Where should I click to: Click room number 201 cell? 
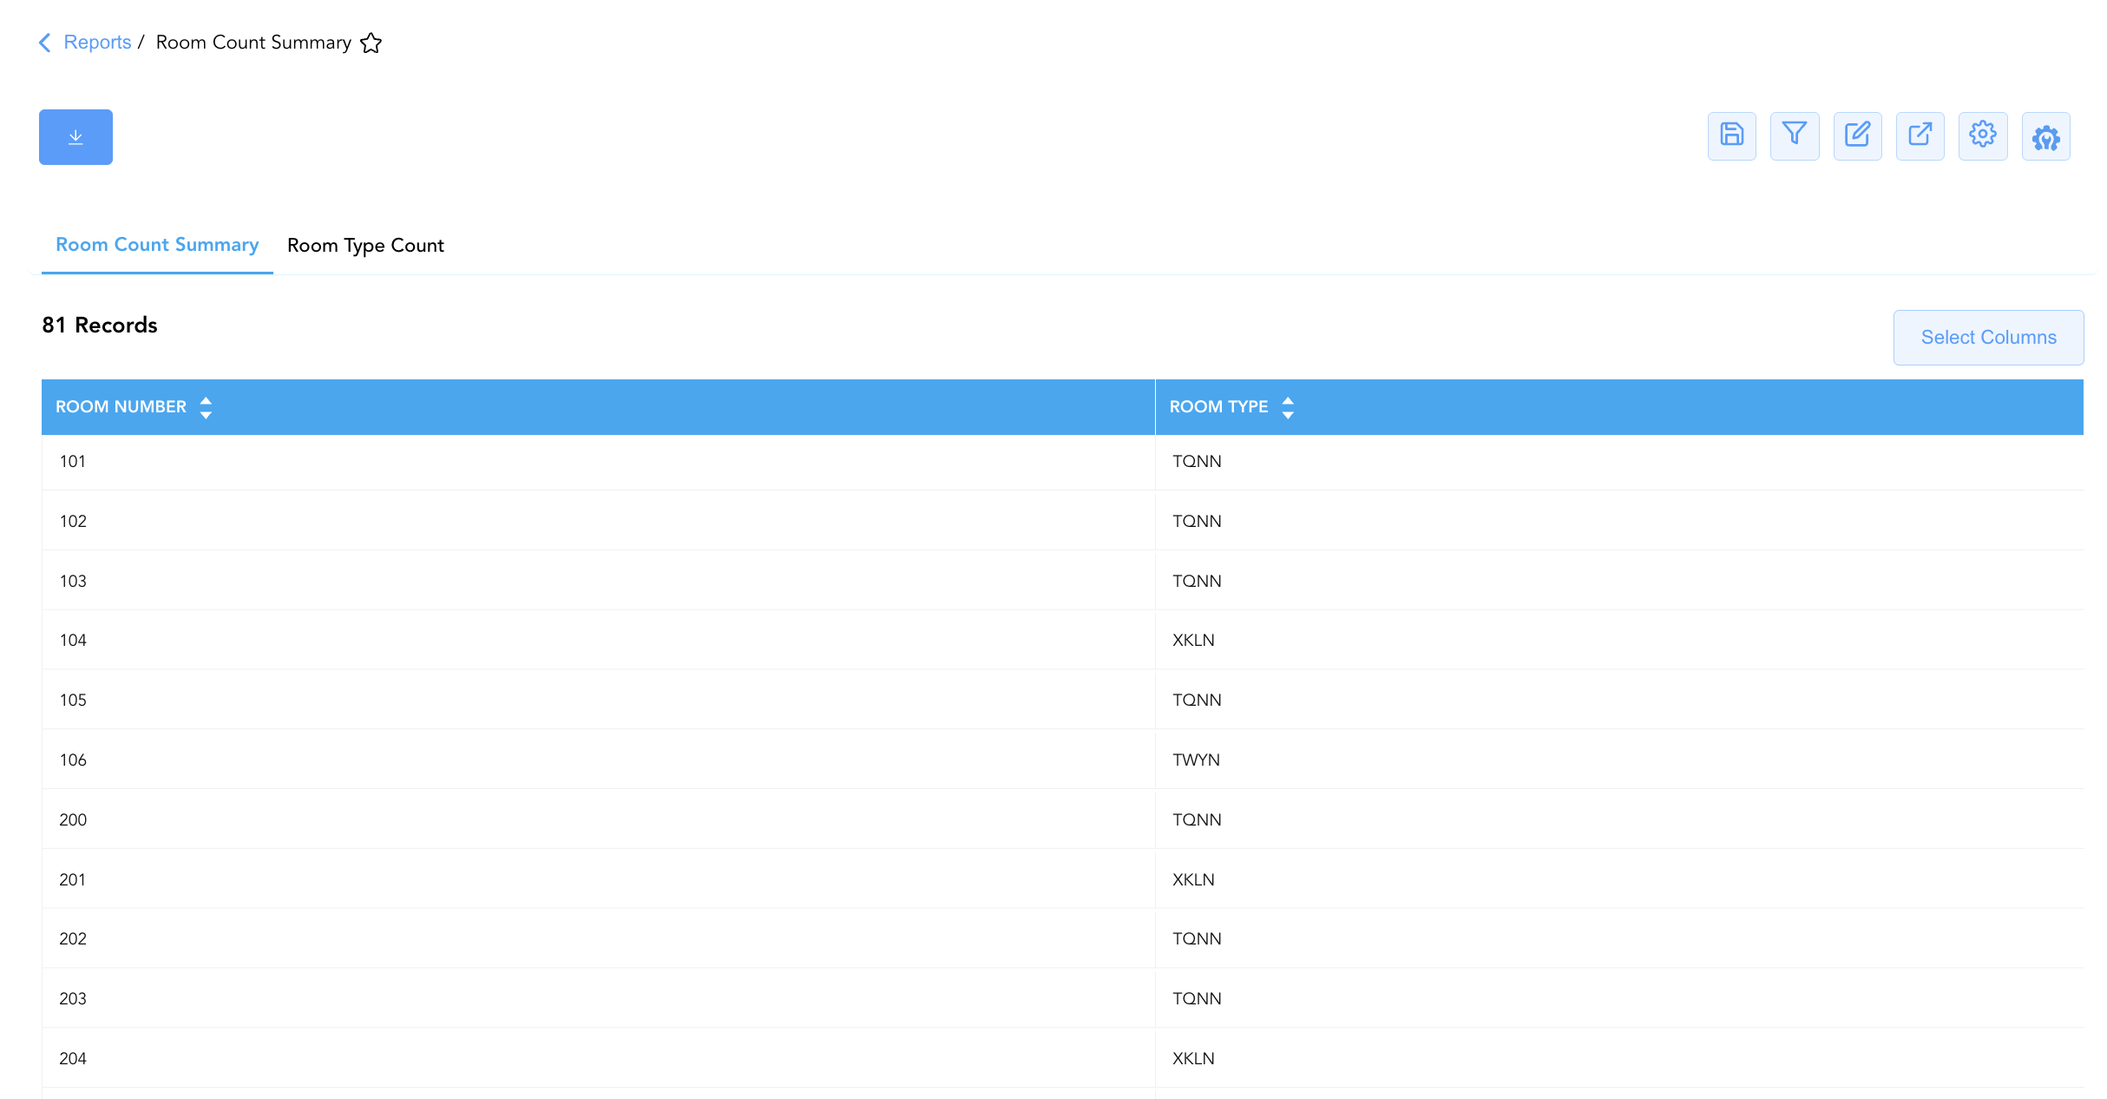[x=598, y=879]
